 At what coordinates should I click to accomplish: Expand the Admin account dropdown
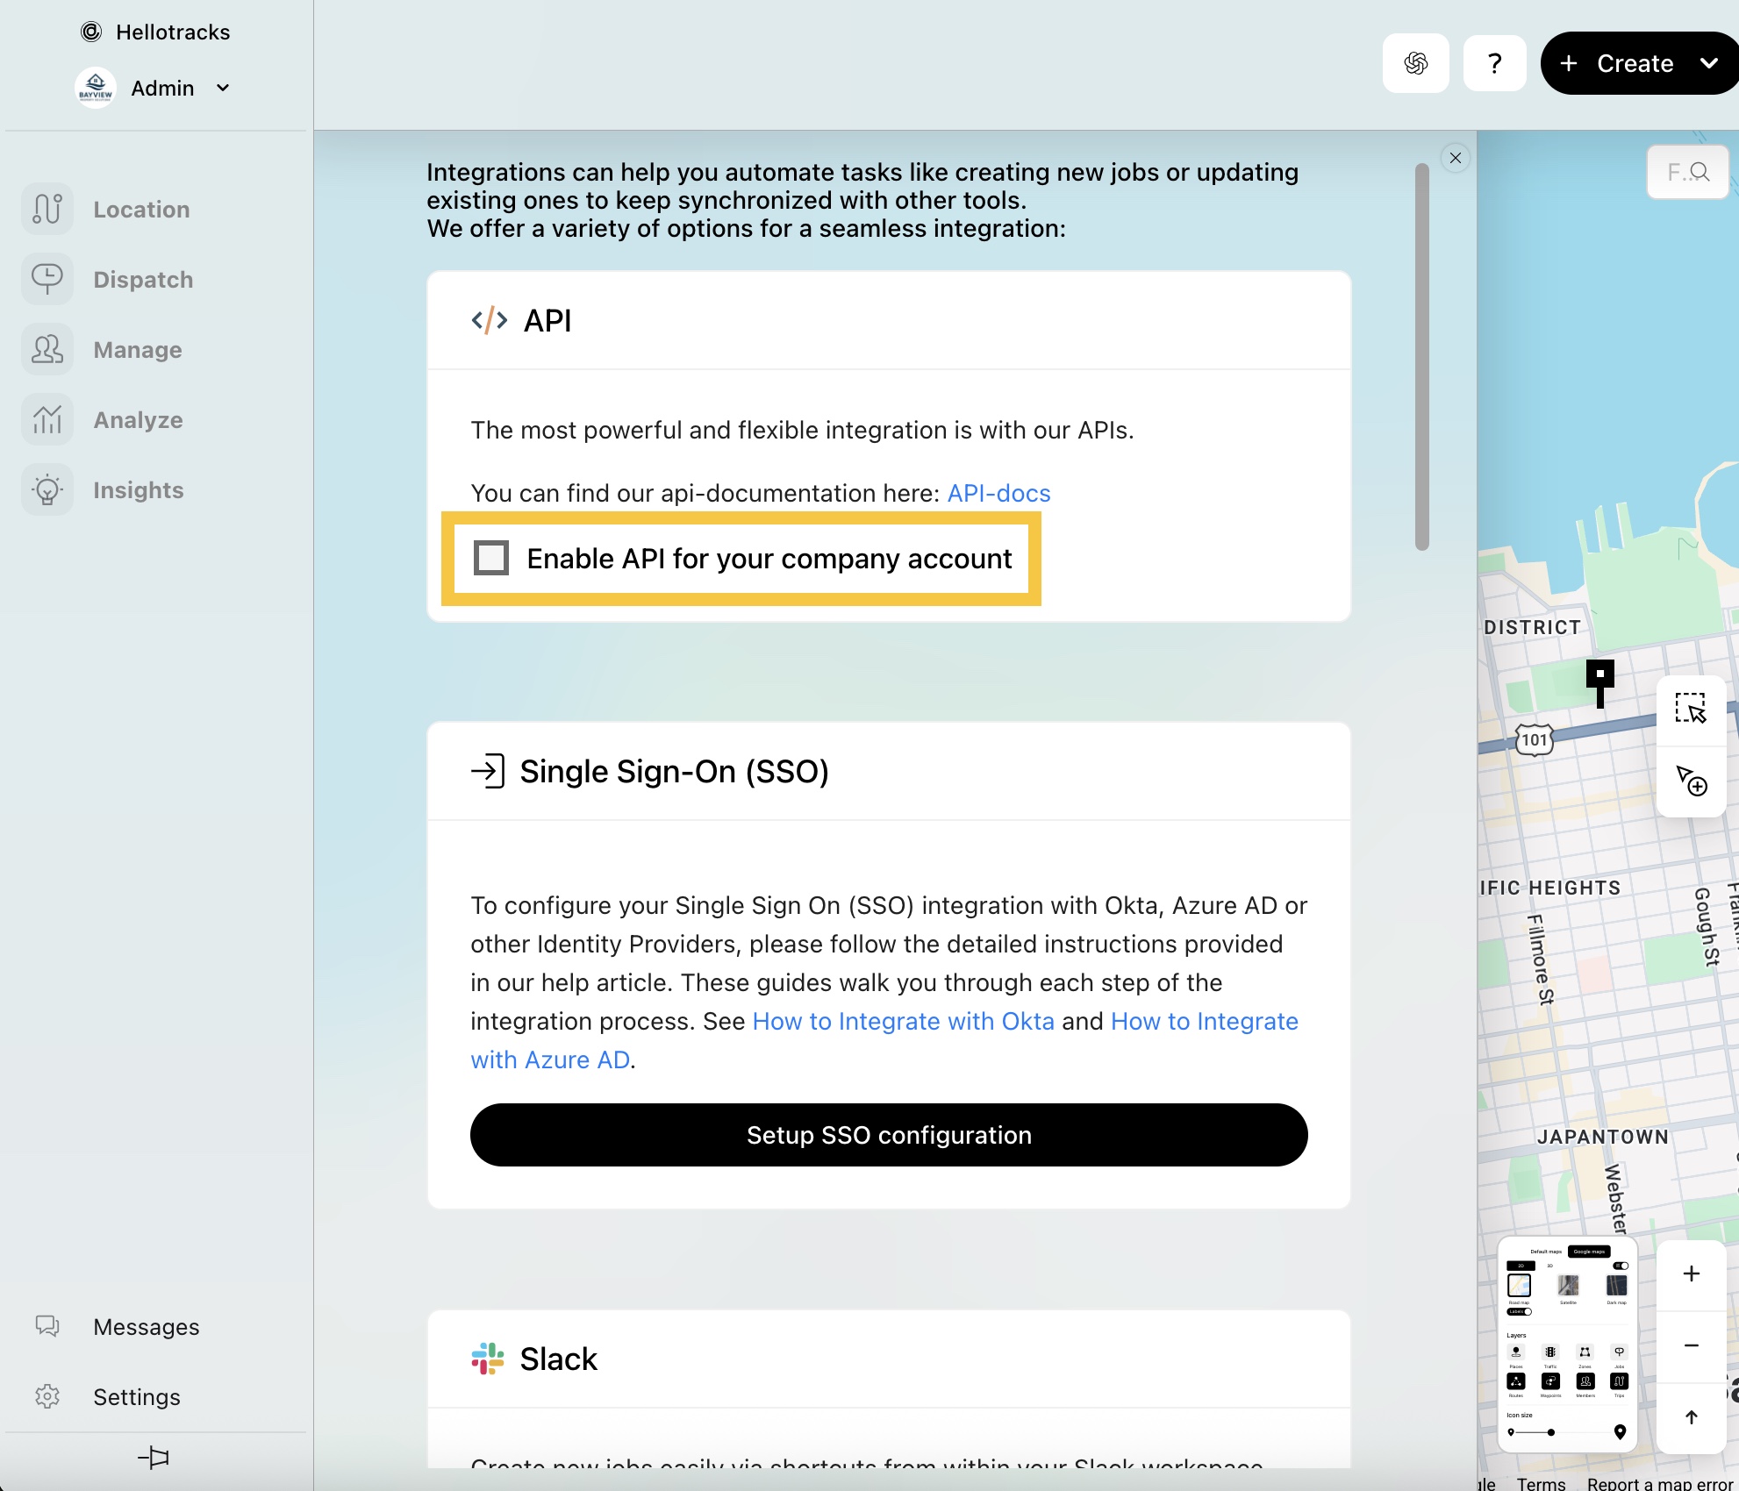tap(223, 88)
